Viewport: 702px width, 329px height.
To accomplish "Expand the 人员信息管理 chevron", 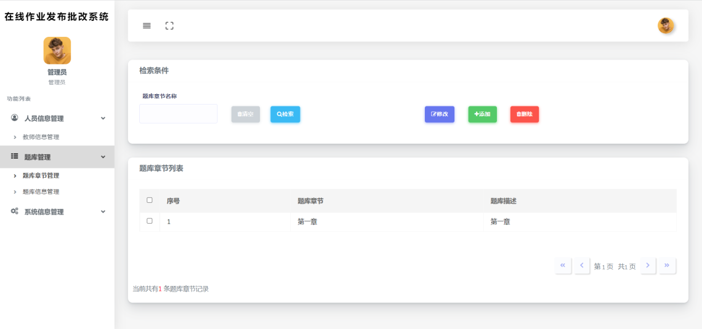I will [x=103, y=118].
